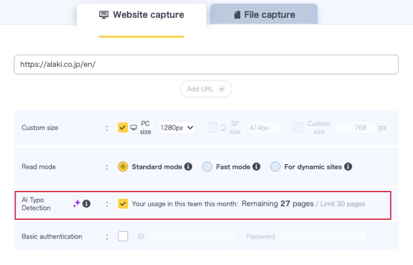The width and height of the screenshot is (413, 265).
Task: Click the plus icon in Add URL
Action: 222,89
